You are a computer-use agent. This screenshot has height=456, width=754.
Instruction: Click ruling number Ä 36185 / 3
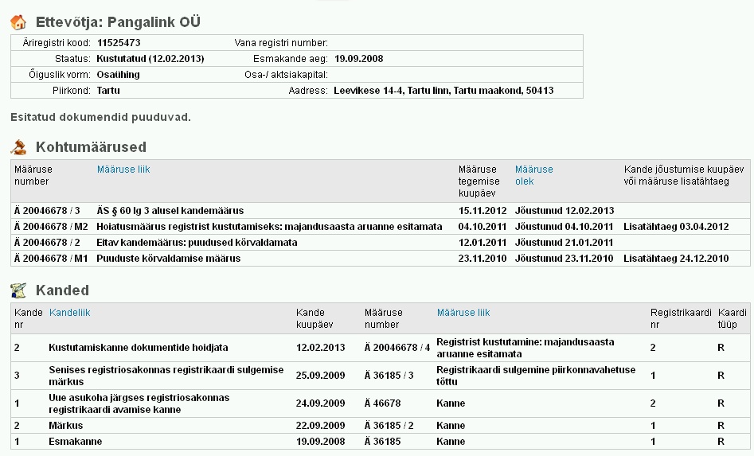pos(389,376)
